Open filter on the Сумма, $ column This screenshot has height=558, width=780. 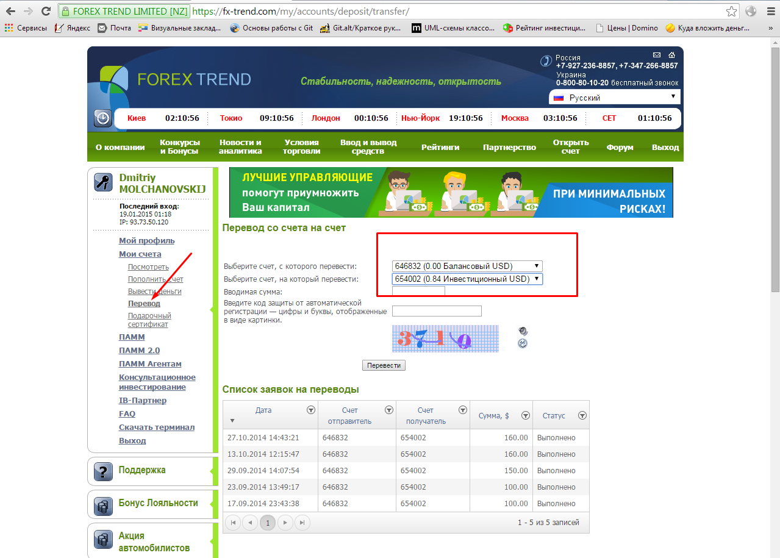coord(525,415)
